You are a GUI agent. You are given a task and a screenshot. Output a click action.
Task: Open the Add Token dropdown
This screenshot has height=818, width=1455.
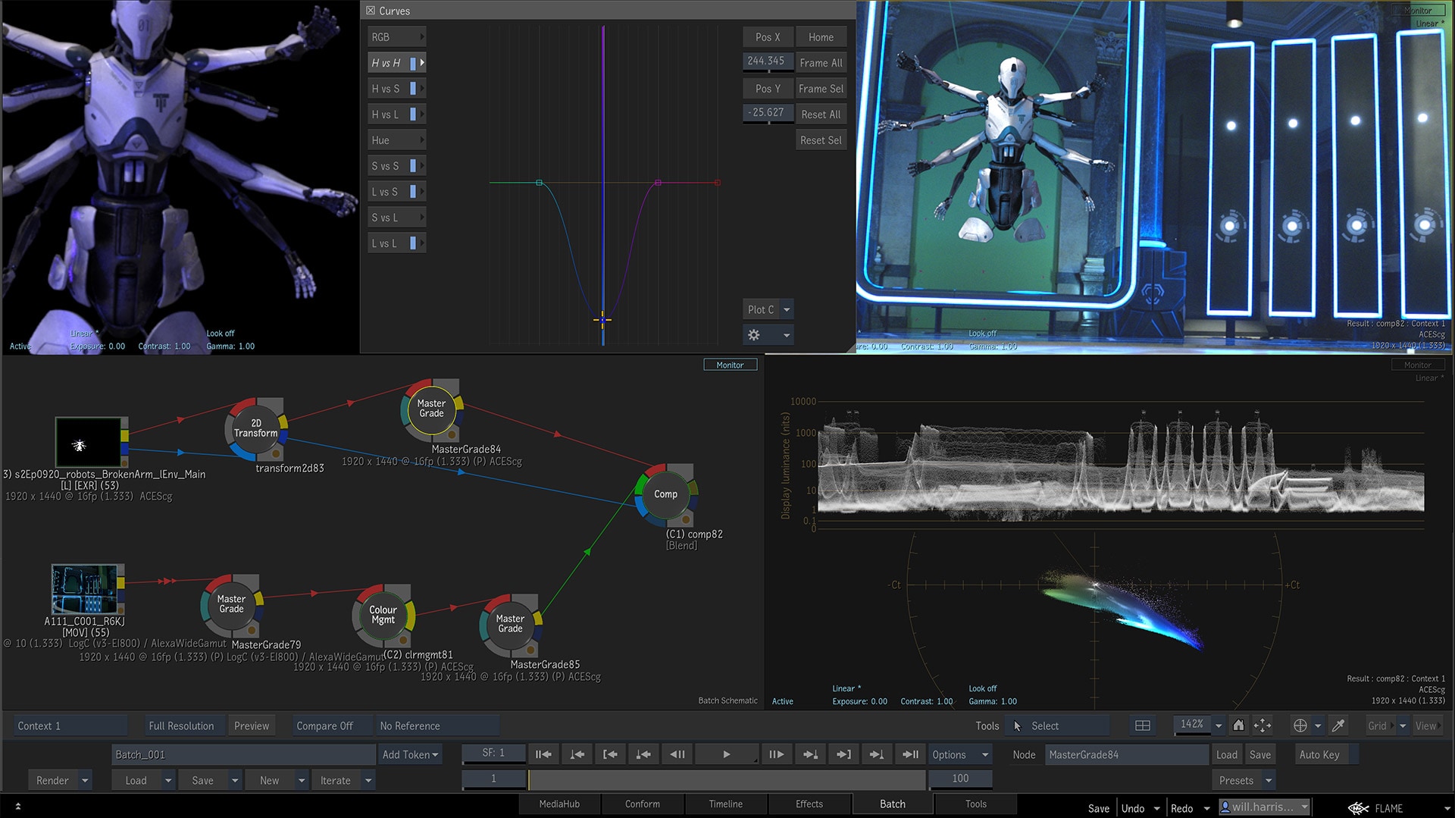click(x=410, y=754)
